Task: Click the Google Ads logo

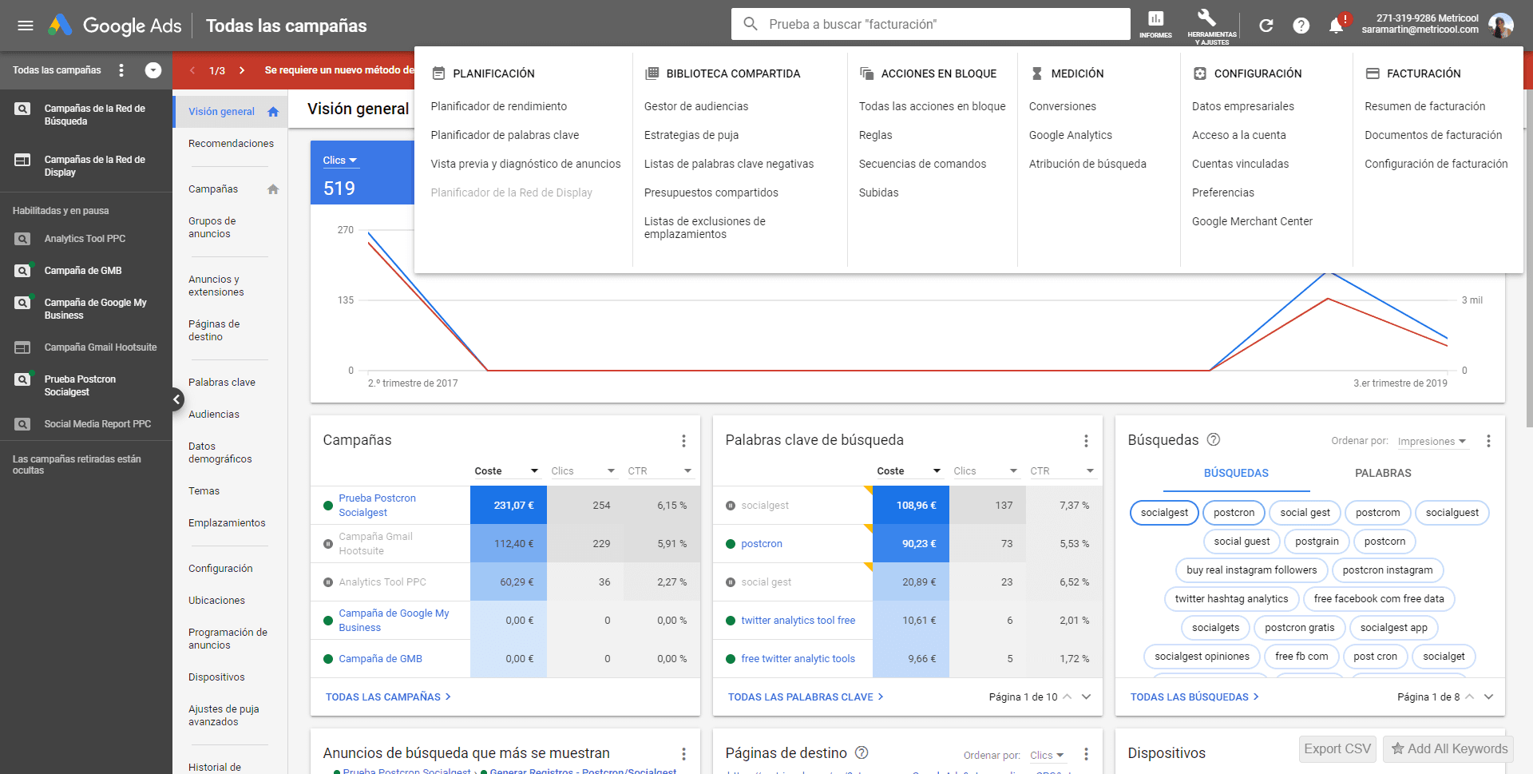Action: (x=118, y=25)
